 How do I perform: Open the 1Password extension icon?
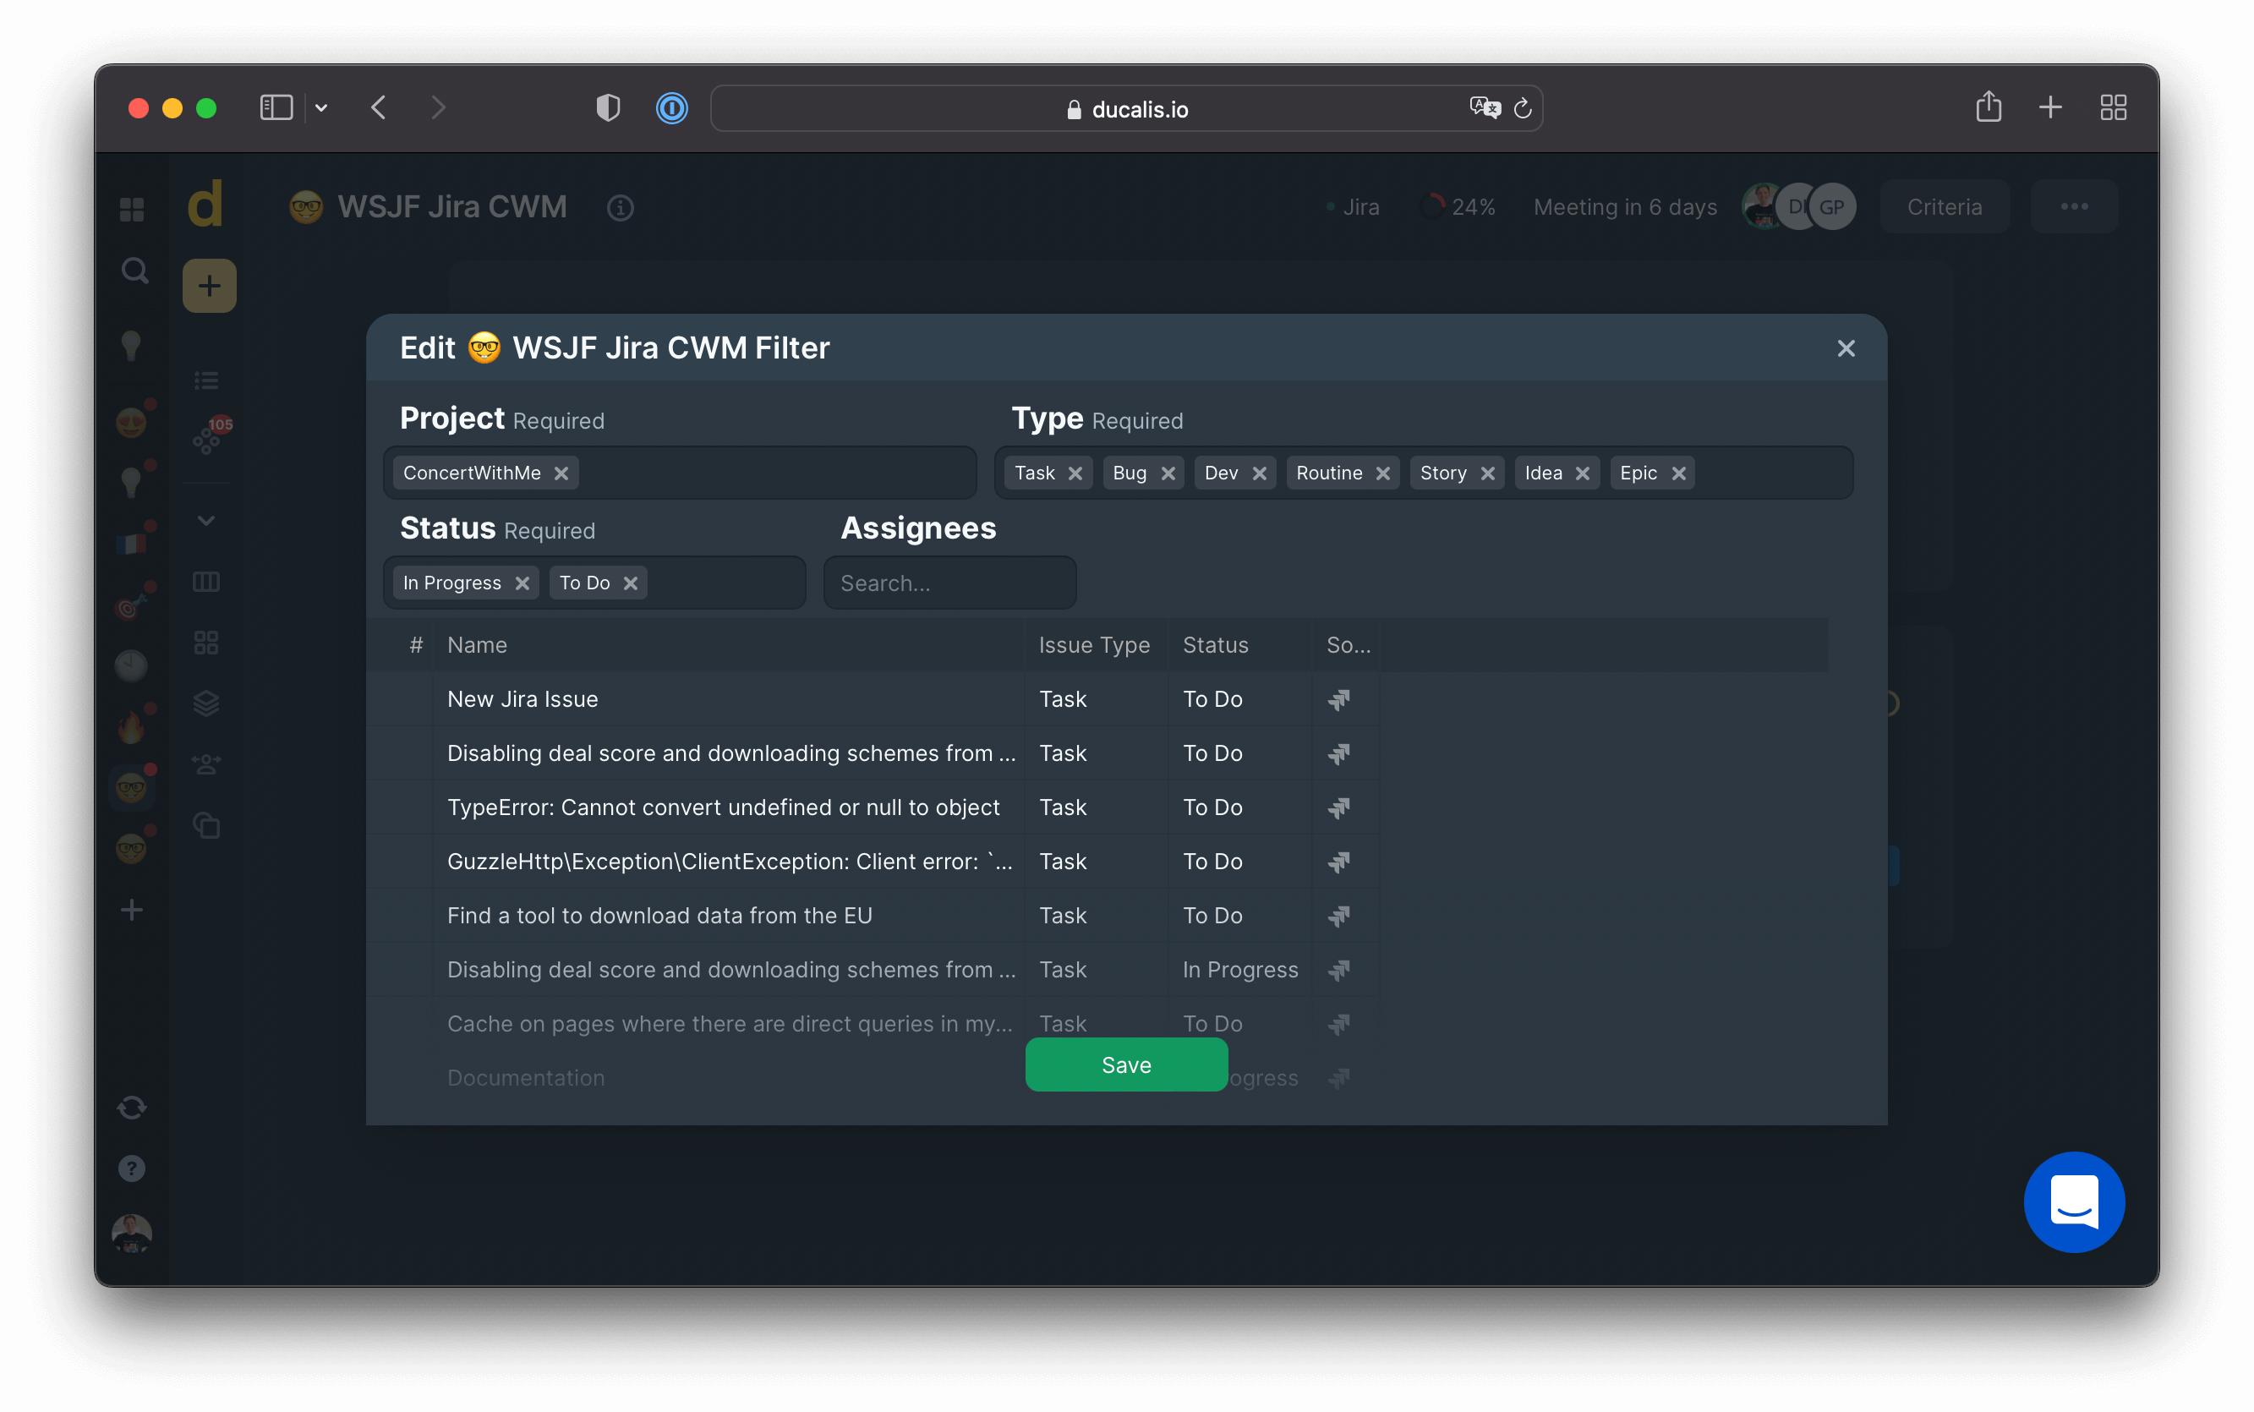(x=671, y=108)
